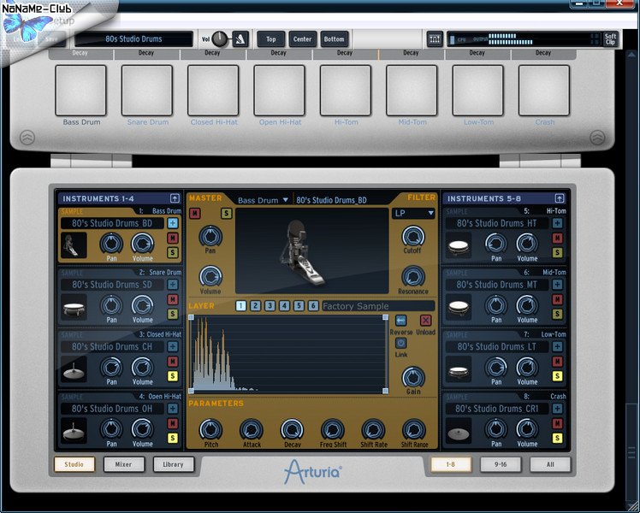
Task: Toggle the Soft Clip switch
Action: [610, 39]
